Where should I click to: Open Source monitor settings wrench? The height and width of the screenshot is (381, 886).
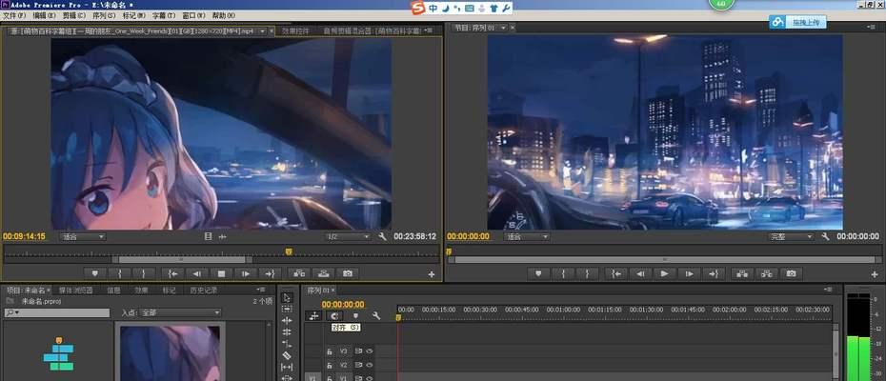383,236
